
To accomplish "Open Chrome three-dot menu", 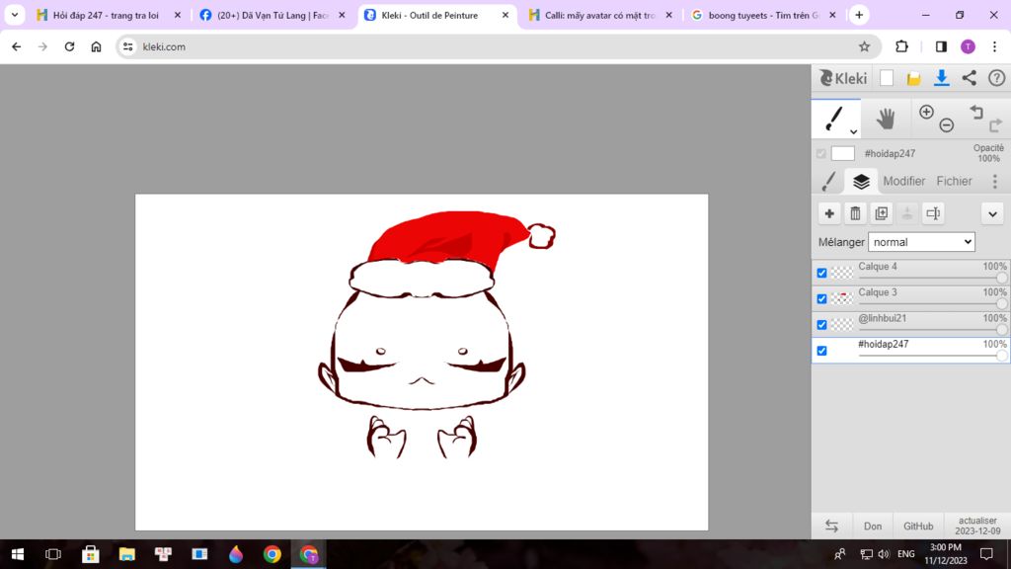I will pos(995,46).
